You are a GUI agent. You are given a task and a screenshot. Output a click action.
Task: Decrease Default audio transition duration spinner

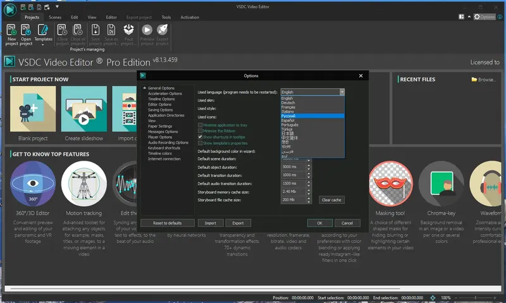pyautogui.click(x=309, y=185)
